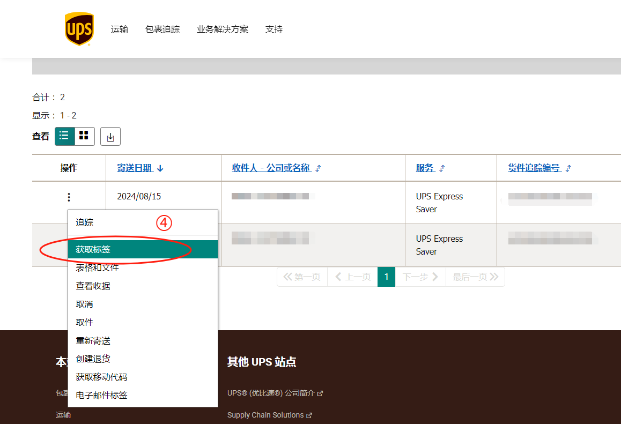This screenshot has width=621, height=424.
Task: Open the 业务解决方案 navigation menu
Action: pyautogui.click(x=223, y=29)
